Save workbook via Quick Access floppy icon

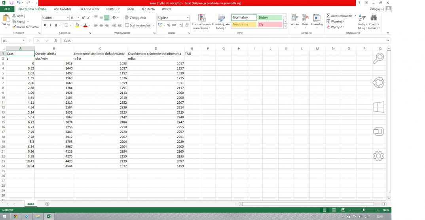click(x=11, y=3)
